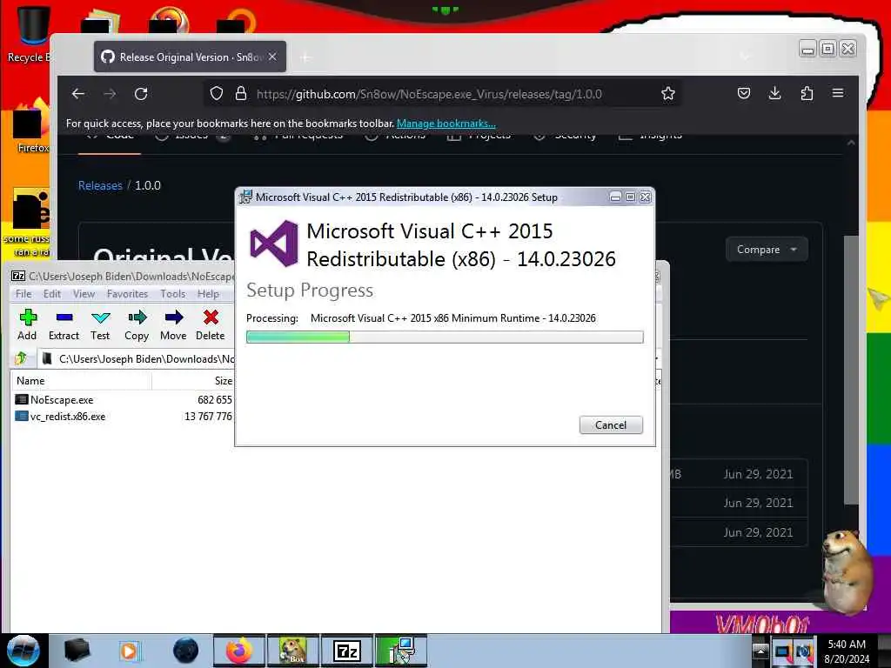The width and height of the screenshot is (891, 668).
Task: Close the Release Original Version tab
Action: click(x=272, y=57)
